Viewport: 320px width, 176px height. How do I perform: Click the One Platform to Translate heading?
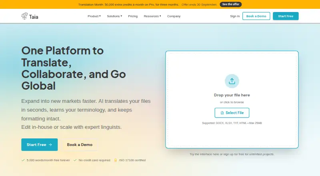click(x=74, y=68)
